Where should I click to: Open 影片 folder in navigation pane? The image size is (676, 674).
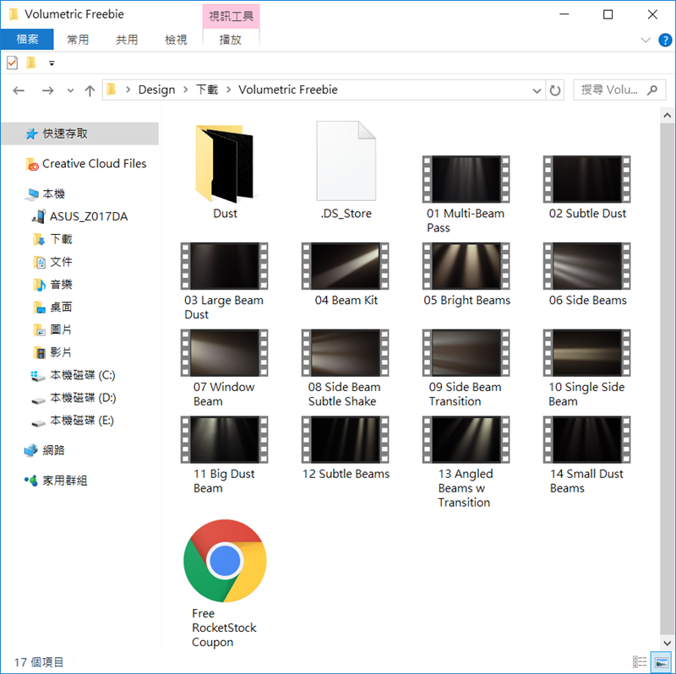52,352
